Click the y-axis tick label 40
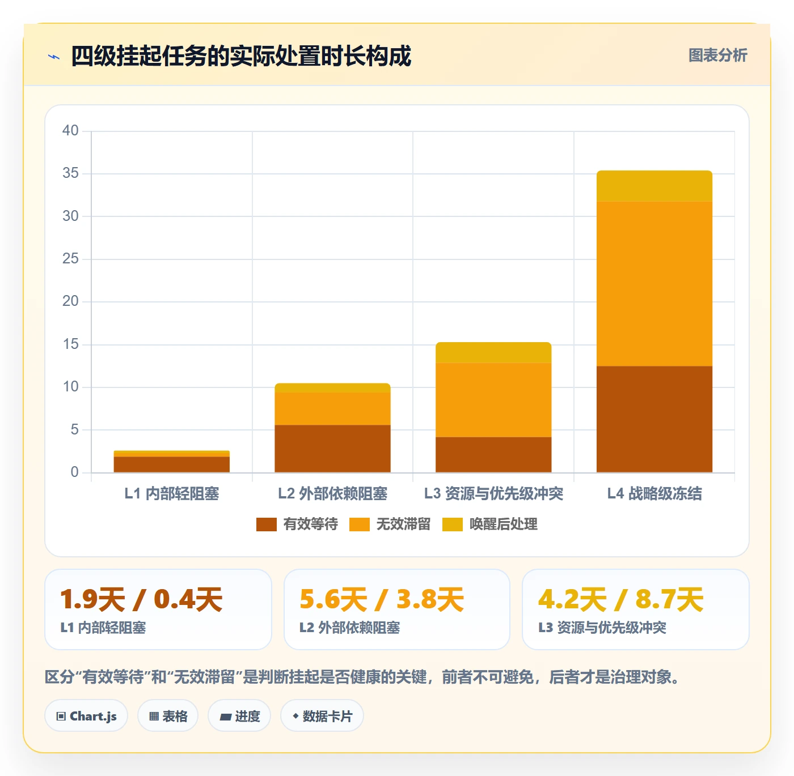This screenshot has width=794, height=776. 70,131
